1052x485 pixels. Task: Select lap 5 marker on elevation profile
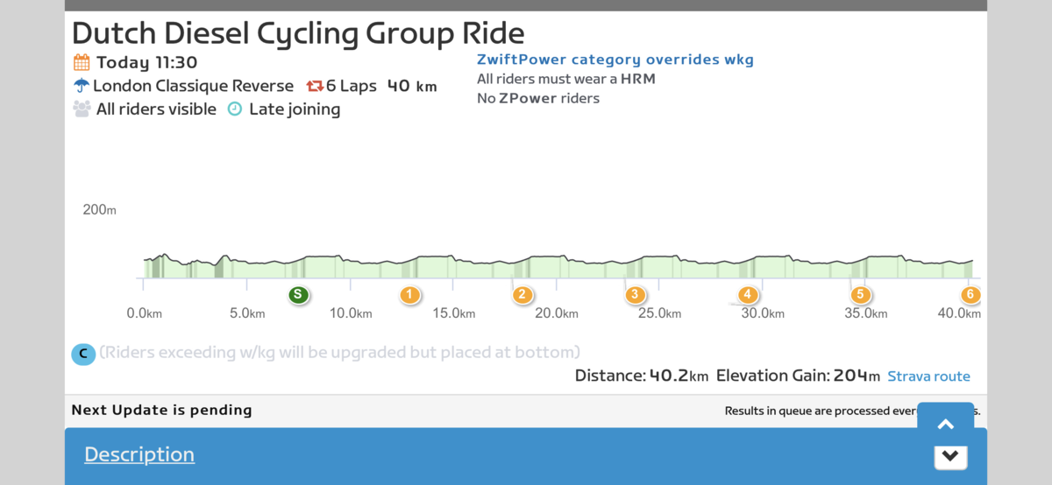click(x=860, y=295)
